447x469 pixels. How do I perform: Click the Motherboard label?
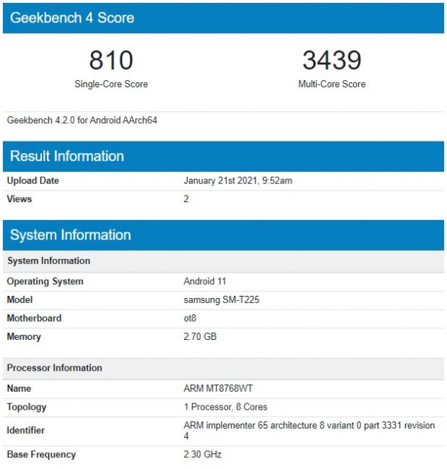click(34, 318)
